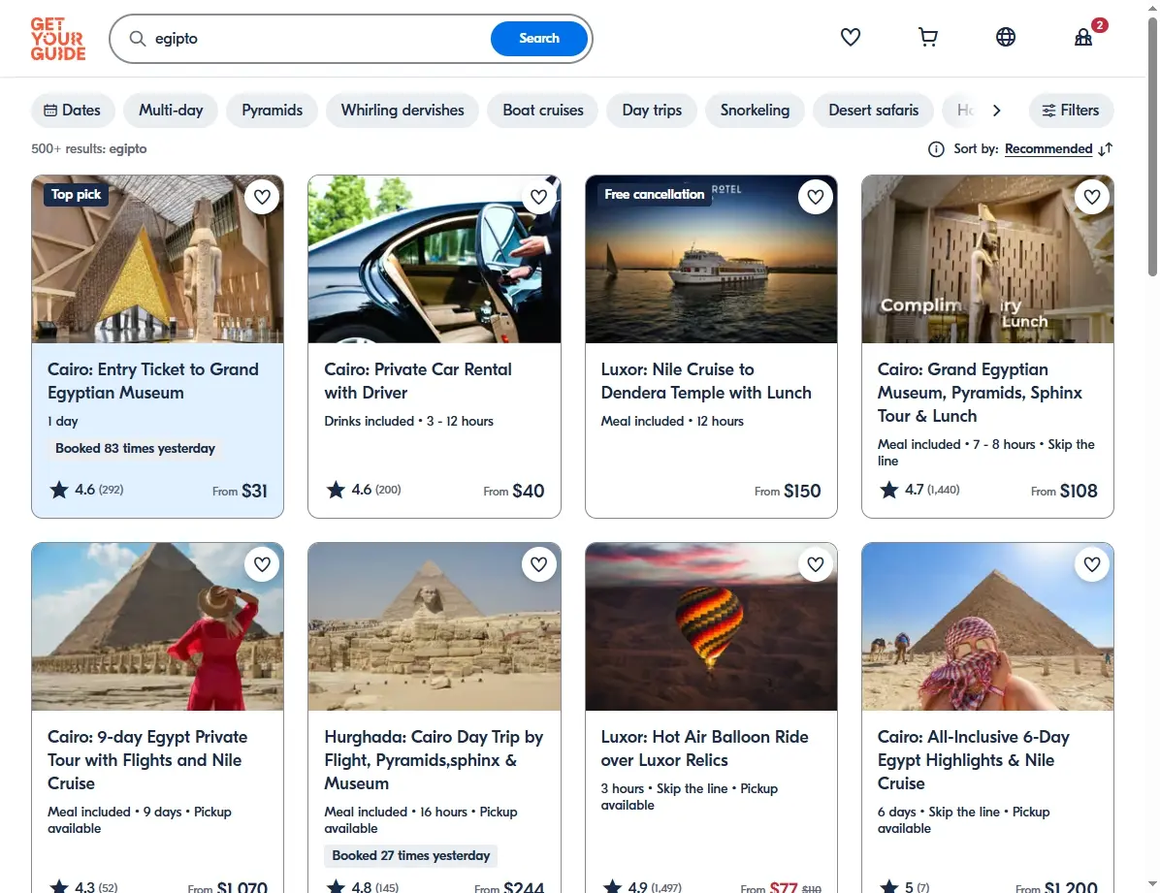Open the shopping cart icon
Viewport: 1160px width, 893px height.
927,37
